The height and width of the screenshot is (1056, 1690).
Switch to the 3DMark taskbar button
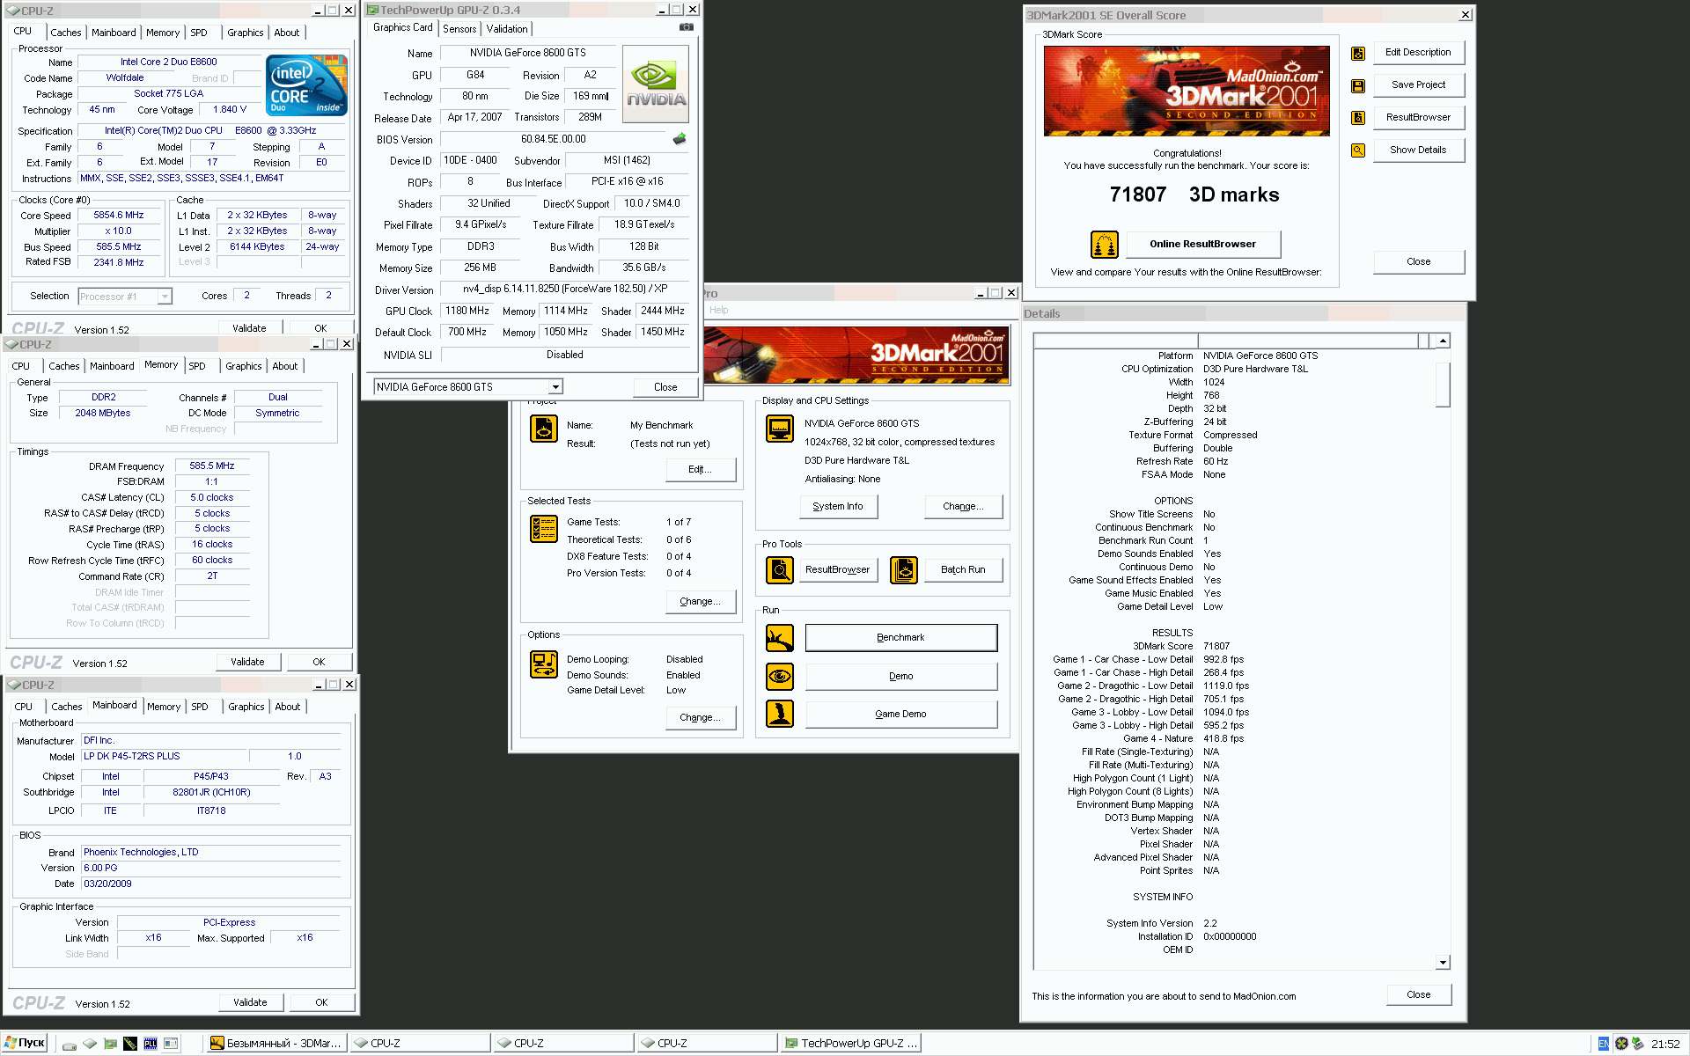point(276,1044)
